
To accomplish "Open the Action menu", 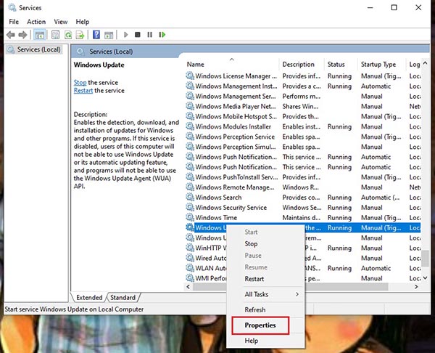I will 36,22.
